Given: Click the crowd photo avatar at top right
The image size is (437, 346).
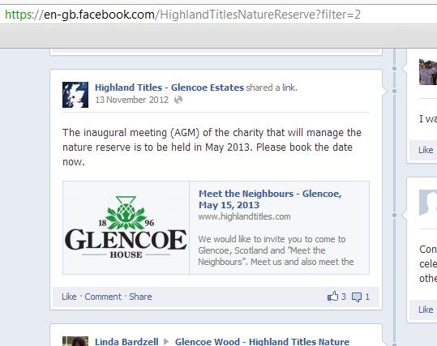Looking at the screenshot, I should (428, 72).
